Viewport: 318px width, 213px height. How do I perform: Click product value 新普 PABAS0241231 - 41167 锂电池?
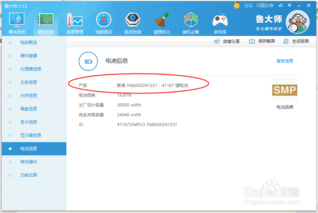pos(152,86)
